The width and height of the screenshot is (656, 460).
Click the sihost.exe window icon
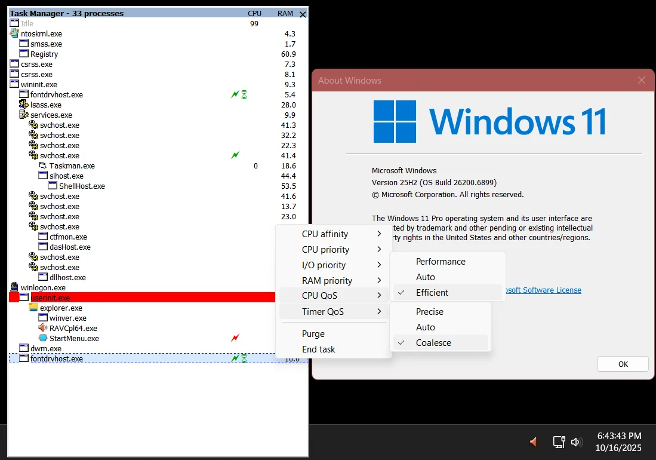pyautogui.click(x=42, y=176)
